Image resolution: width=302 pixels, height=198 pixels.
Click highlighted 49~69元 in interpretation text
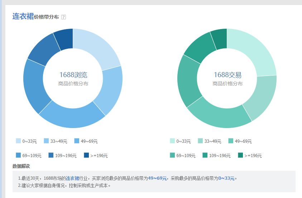(157, 178)
